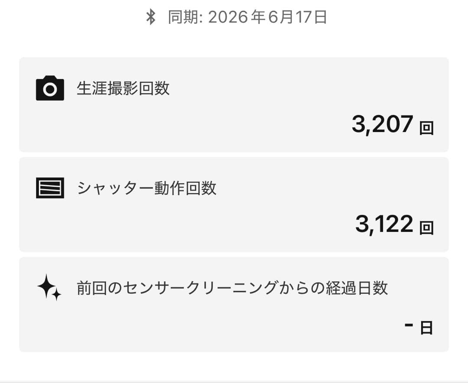This screenshot has width=468, height=383.
Task: Open the 前回のセンサークリーニングからの経過日数 label
Action: 232,288
